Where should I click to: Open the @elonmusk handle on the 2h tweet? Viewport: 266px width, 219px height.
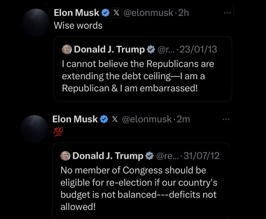pyautogui.click(x=148, y=13)
